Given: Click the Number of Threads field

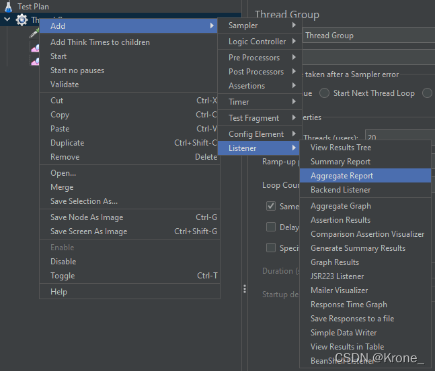Looking at the screenshot, I should tap(400, 136).
